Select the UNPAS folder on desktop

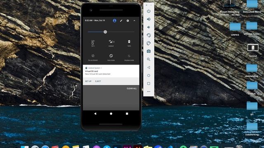click(235, 29)
